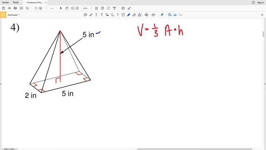Screen dimensions: 266x150
Task: Select the Volume of Pyramids document tab
Action: coord(35,2)
